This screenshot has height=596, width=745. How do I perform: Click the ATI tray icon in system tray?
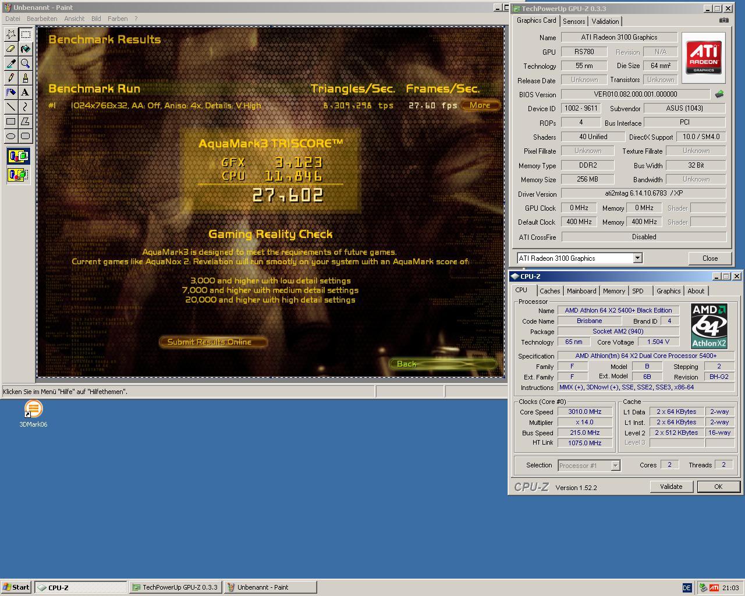[x=714, y=588]
